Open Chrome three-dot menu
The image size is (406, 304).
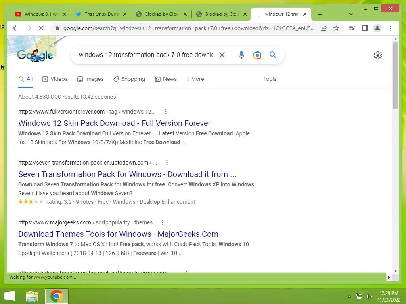pyautogui.click(x=390, y=28)
